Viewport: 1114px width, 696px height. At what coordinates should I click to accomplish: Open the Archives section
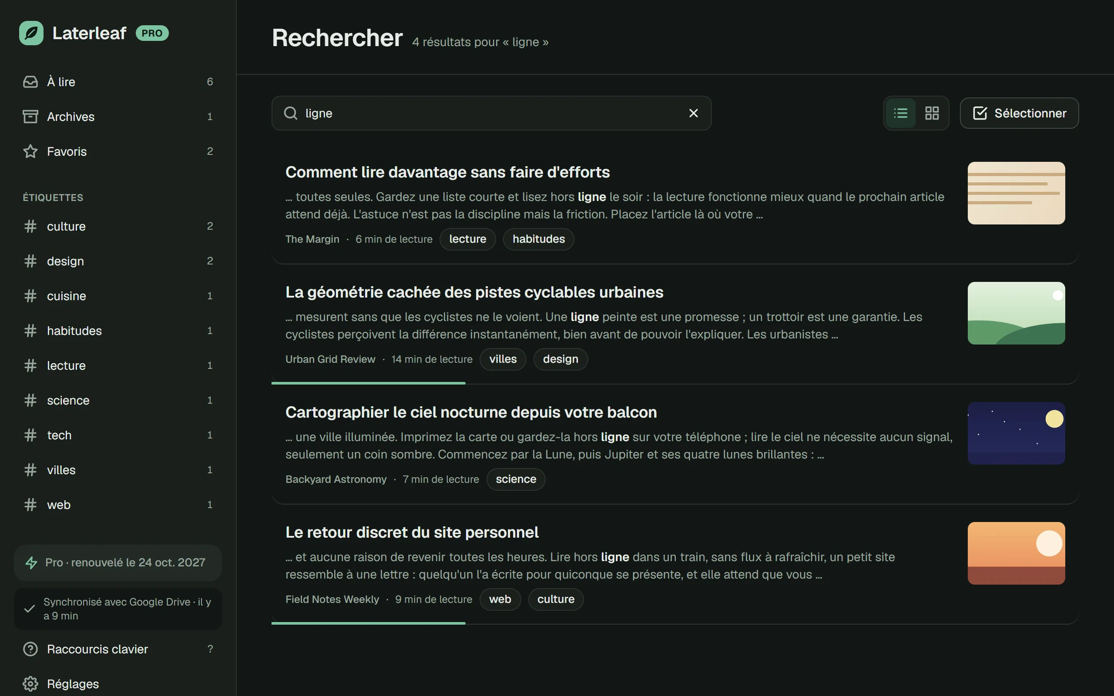(118, 117)
